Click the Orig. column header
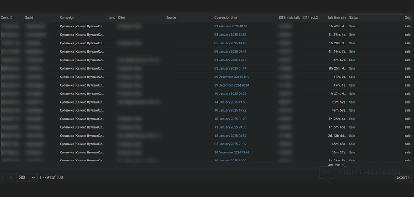This screenshot has height=197, width=414. coord(408,17)
